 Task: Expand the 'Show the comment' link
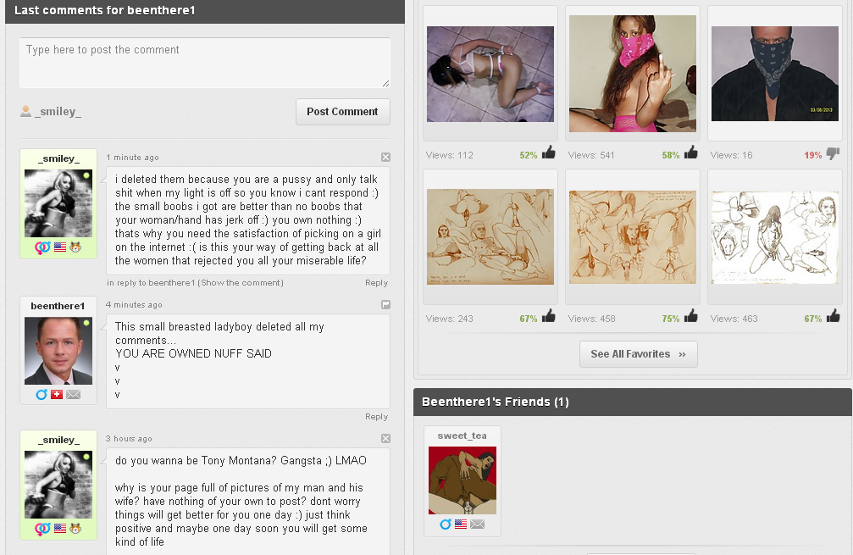click(241, 283)
